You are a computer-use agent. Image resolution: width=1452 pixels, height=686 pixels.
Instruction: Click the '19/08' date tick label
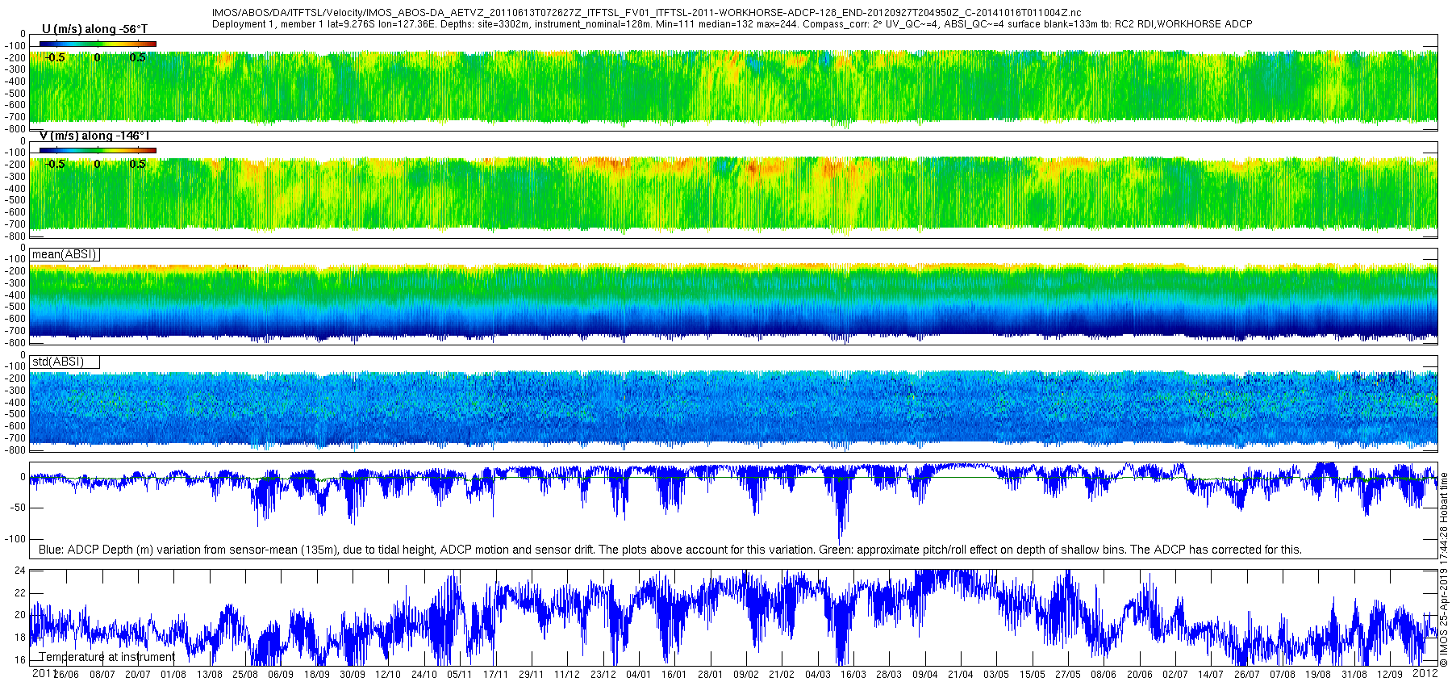coord(1318,675)
